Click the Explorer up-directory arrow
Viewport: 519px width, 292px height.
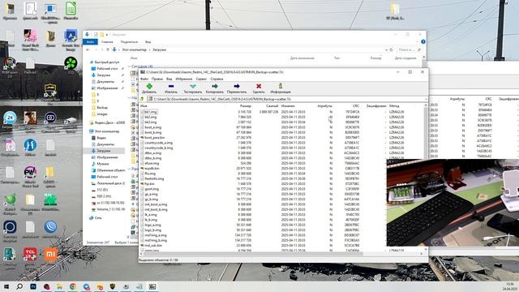(108, 49)
